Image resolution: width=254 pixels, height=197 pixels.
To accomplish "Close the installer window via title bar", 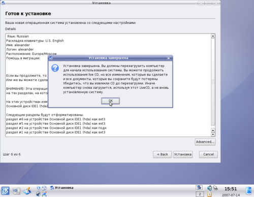I will coord(216,3).
